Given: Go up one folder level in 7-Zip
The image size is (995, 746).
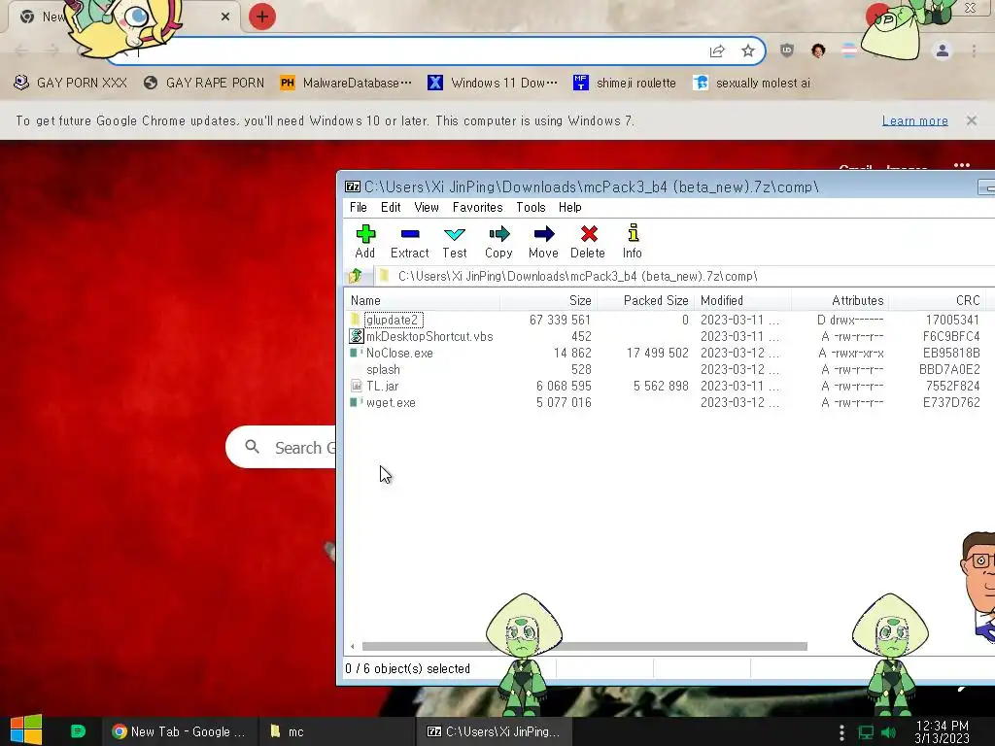Looking at the screenshot, I should click(x=356, y=276).
